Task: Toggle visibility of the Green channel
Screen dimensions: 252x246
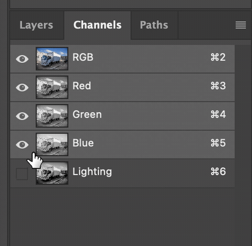Action: [22, 116]
